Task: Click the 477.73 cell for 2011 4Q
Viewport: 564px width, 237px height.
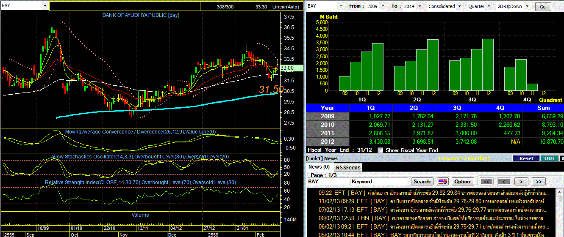Action: click(x=501, y=133)
